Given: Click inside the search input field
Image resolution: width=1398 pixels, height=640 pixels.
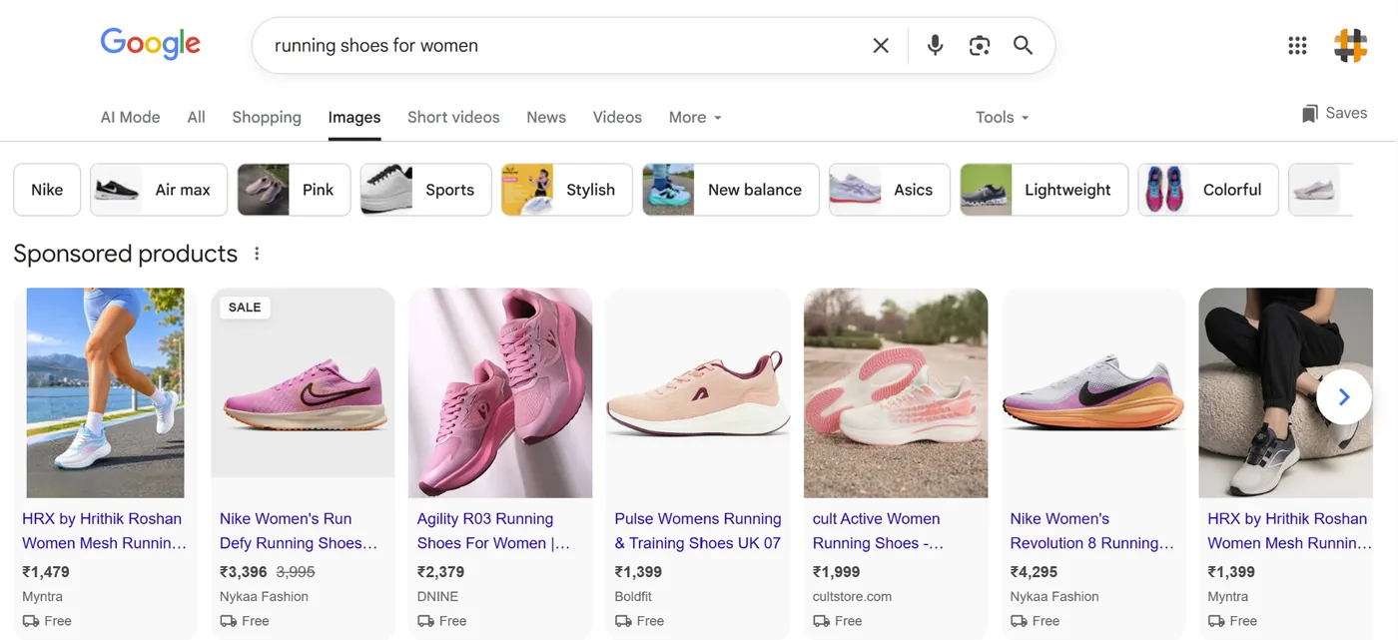Looking at the screenshot, I should (564, 45).
